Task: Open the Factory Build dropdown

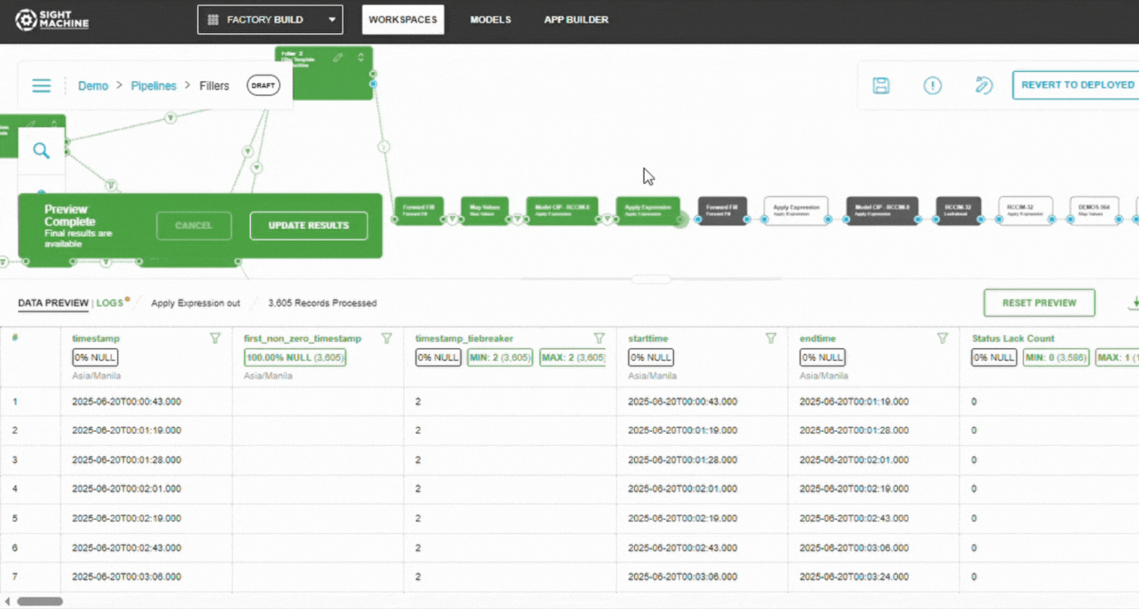Action: coord(270,20)
